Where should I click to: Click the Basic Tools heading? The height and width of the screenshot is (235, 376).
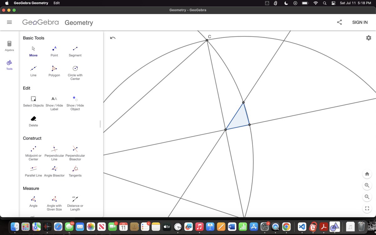pyautogui.click(x=34, y=38)
